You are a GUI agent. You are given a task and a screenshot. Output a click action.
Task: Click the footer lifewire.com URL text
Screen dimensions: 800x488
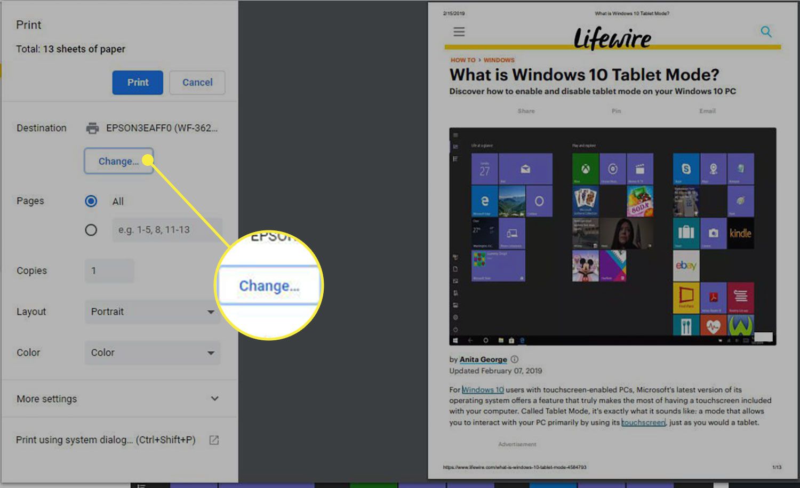(514, 467)
